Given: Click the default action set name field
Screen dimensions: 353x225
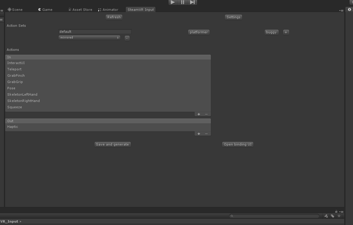Looking at the screenshot, I should coord(95,32).
